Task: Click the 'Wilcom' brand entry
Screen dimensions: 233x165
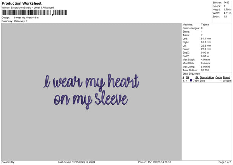Action: coord(227,81)
